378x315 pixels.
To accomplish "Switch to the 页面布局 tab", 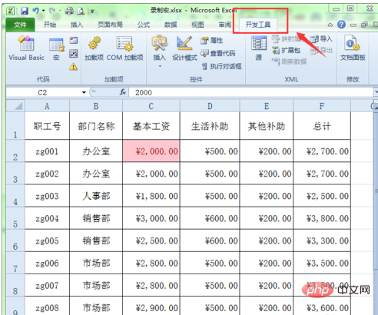I will 110,25.
